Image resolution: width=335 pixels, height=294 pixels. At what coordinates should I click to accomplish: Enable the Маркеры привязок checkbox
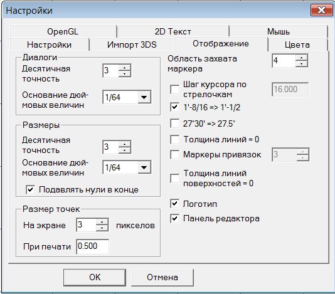[175, 155]
